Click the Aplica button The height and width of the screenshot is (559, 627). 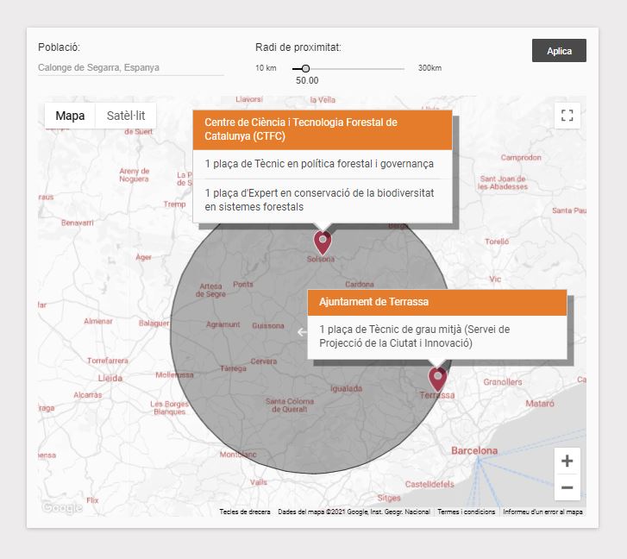coord(559,50)
